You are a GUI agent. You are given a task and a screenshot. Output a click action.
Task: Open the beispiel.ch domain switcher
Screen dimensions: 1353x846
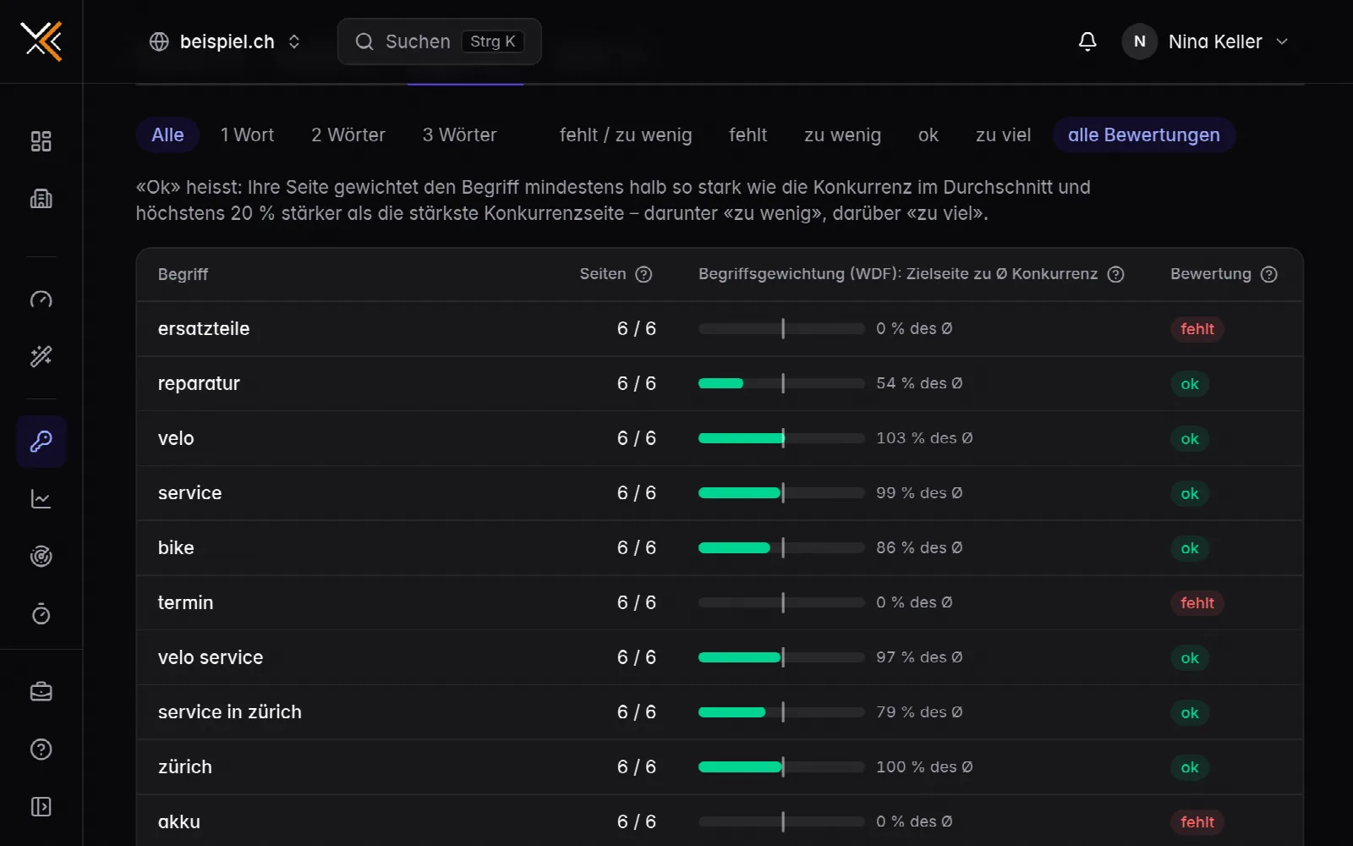tap(225, 41)
